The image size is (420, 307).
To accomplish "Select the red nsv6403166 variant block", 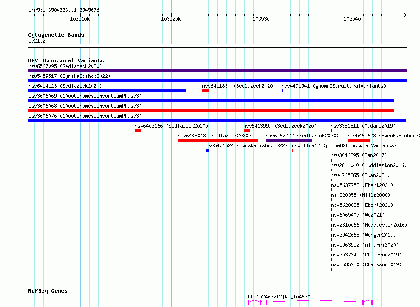I will coord(138,130).
